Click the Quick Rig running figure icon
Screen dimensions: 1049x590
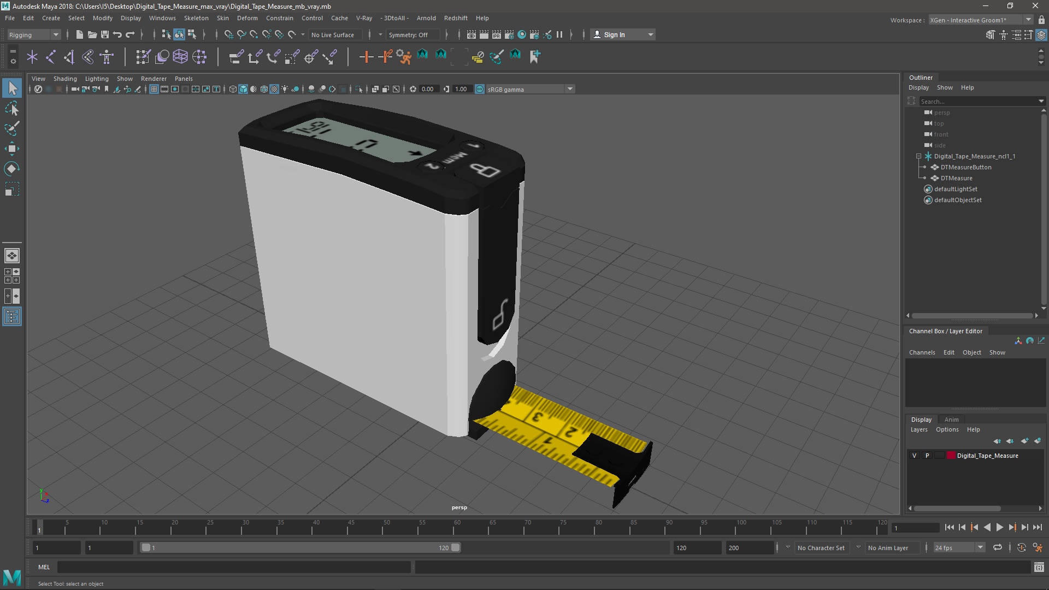click(404, 56)
